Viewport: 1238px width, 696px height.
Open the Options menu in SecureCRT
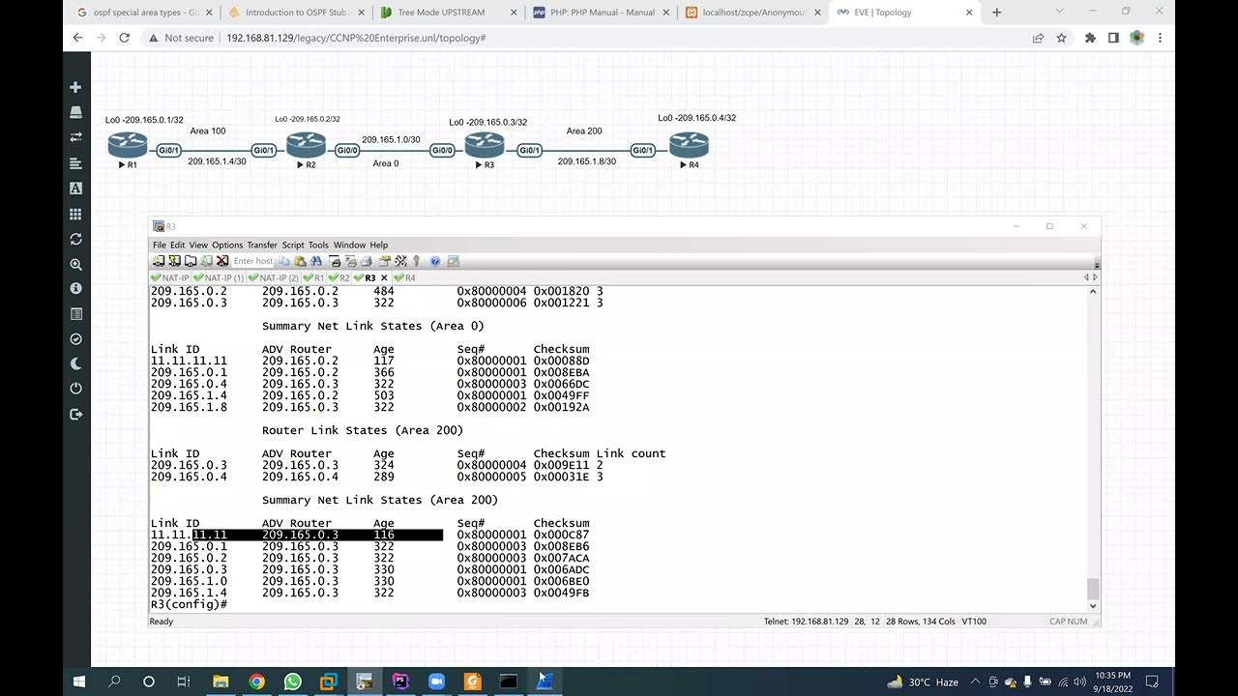tap(227, 246)
